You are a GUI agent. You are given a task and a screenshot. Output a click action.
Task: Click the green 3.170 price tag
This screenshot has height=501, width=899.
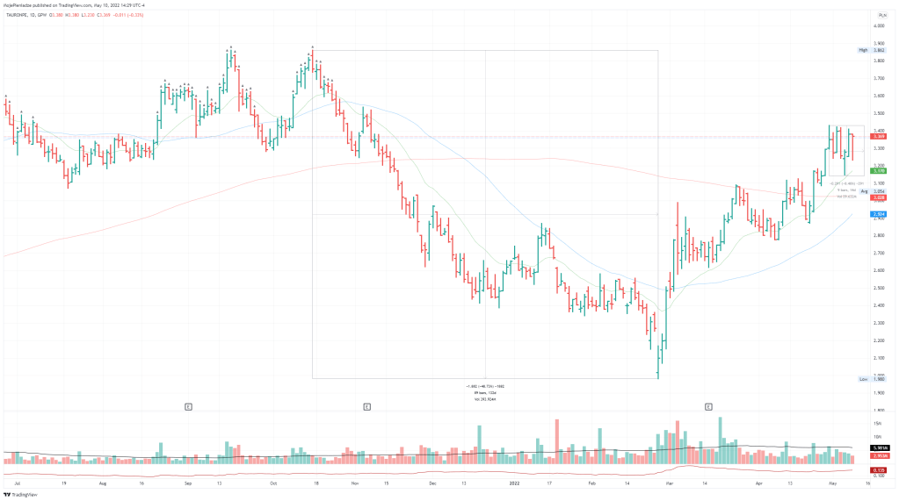coord(878,170)
